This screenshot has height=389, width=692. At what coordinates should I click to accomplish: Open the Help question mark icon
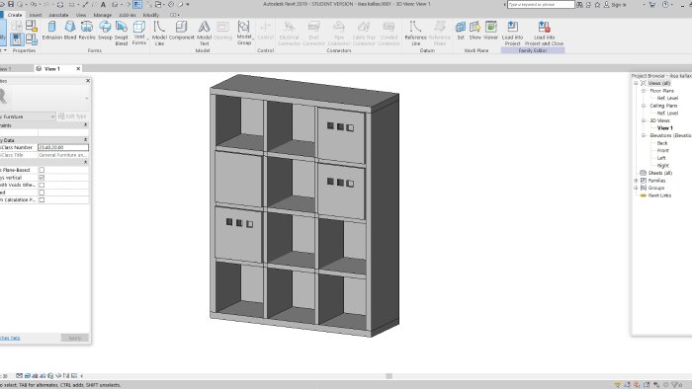click(x=665, y=4)
